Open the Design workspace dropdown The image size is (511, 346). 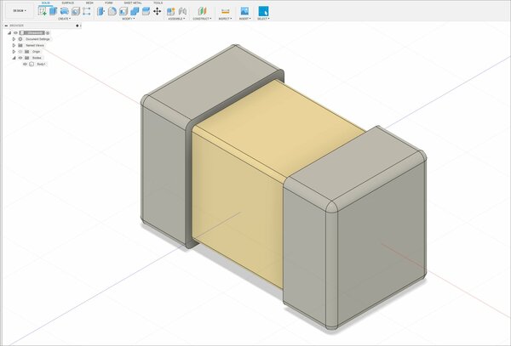pos(20,11)
